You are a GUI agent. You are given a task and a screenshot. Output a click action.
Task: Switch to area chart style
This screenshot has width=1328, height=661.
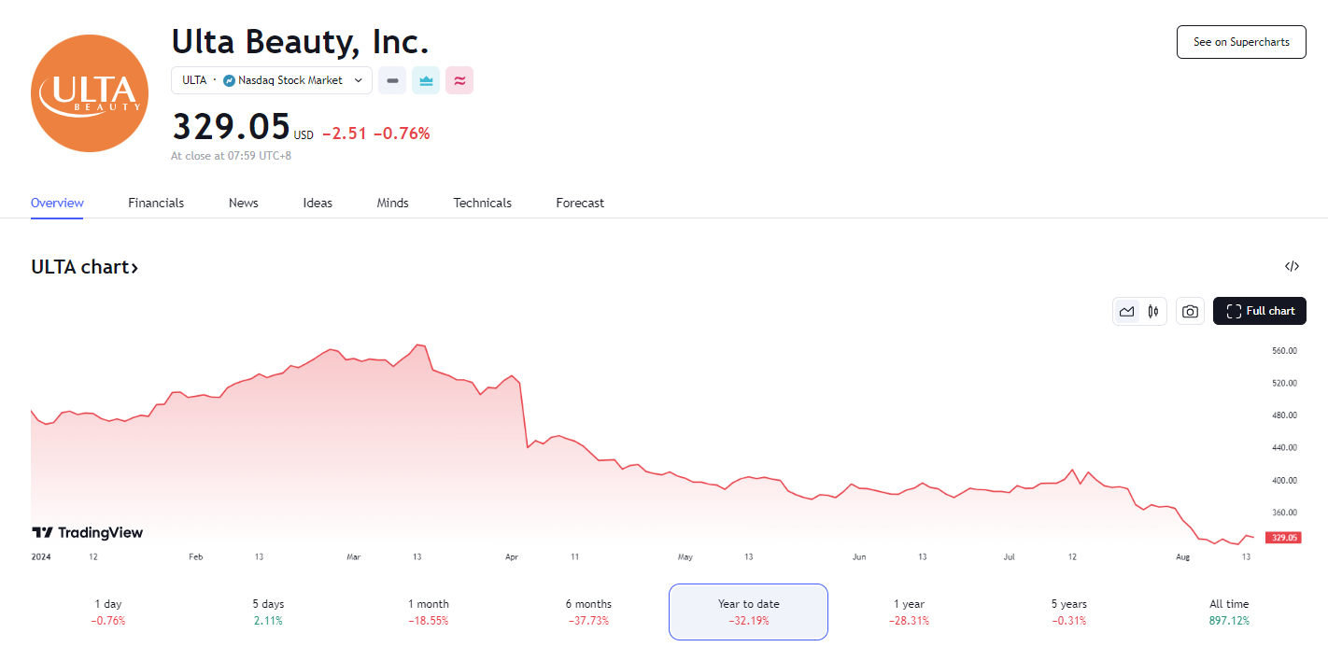click(1127, 311)
